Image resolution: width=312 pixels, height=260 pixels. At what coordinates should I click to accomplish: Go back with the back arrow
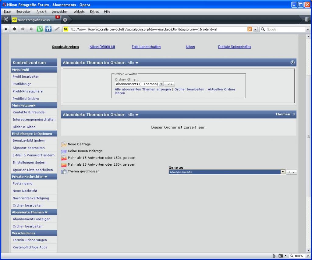14,29
